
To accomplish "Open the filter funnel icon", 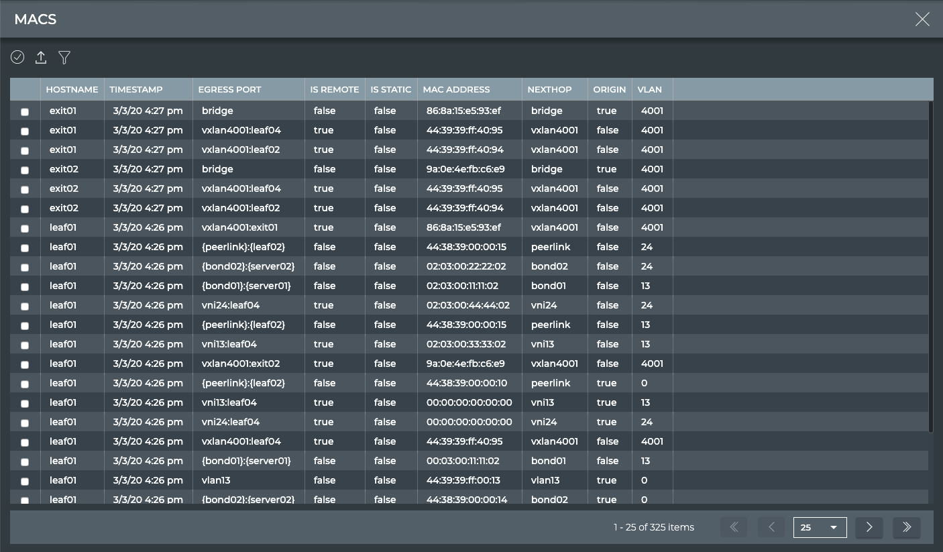I will [64, 58].
